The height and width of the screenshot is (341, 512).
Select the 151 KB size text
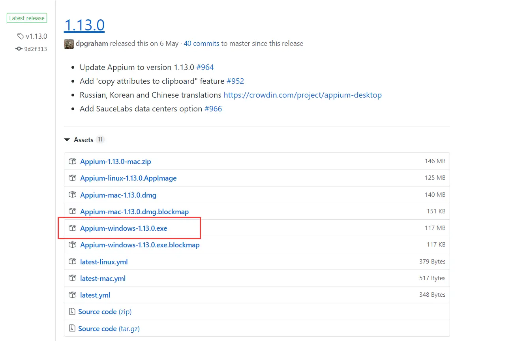pos(436,211)
